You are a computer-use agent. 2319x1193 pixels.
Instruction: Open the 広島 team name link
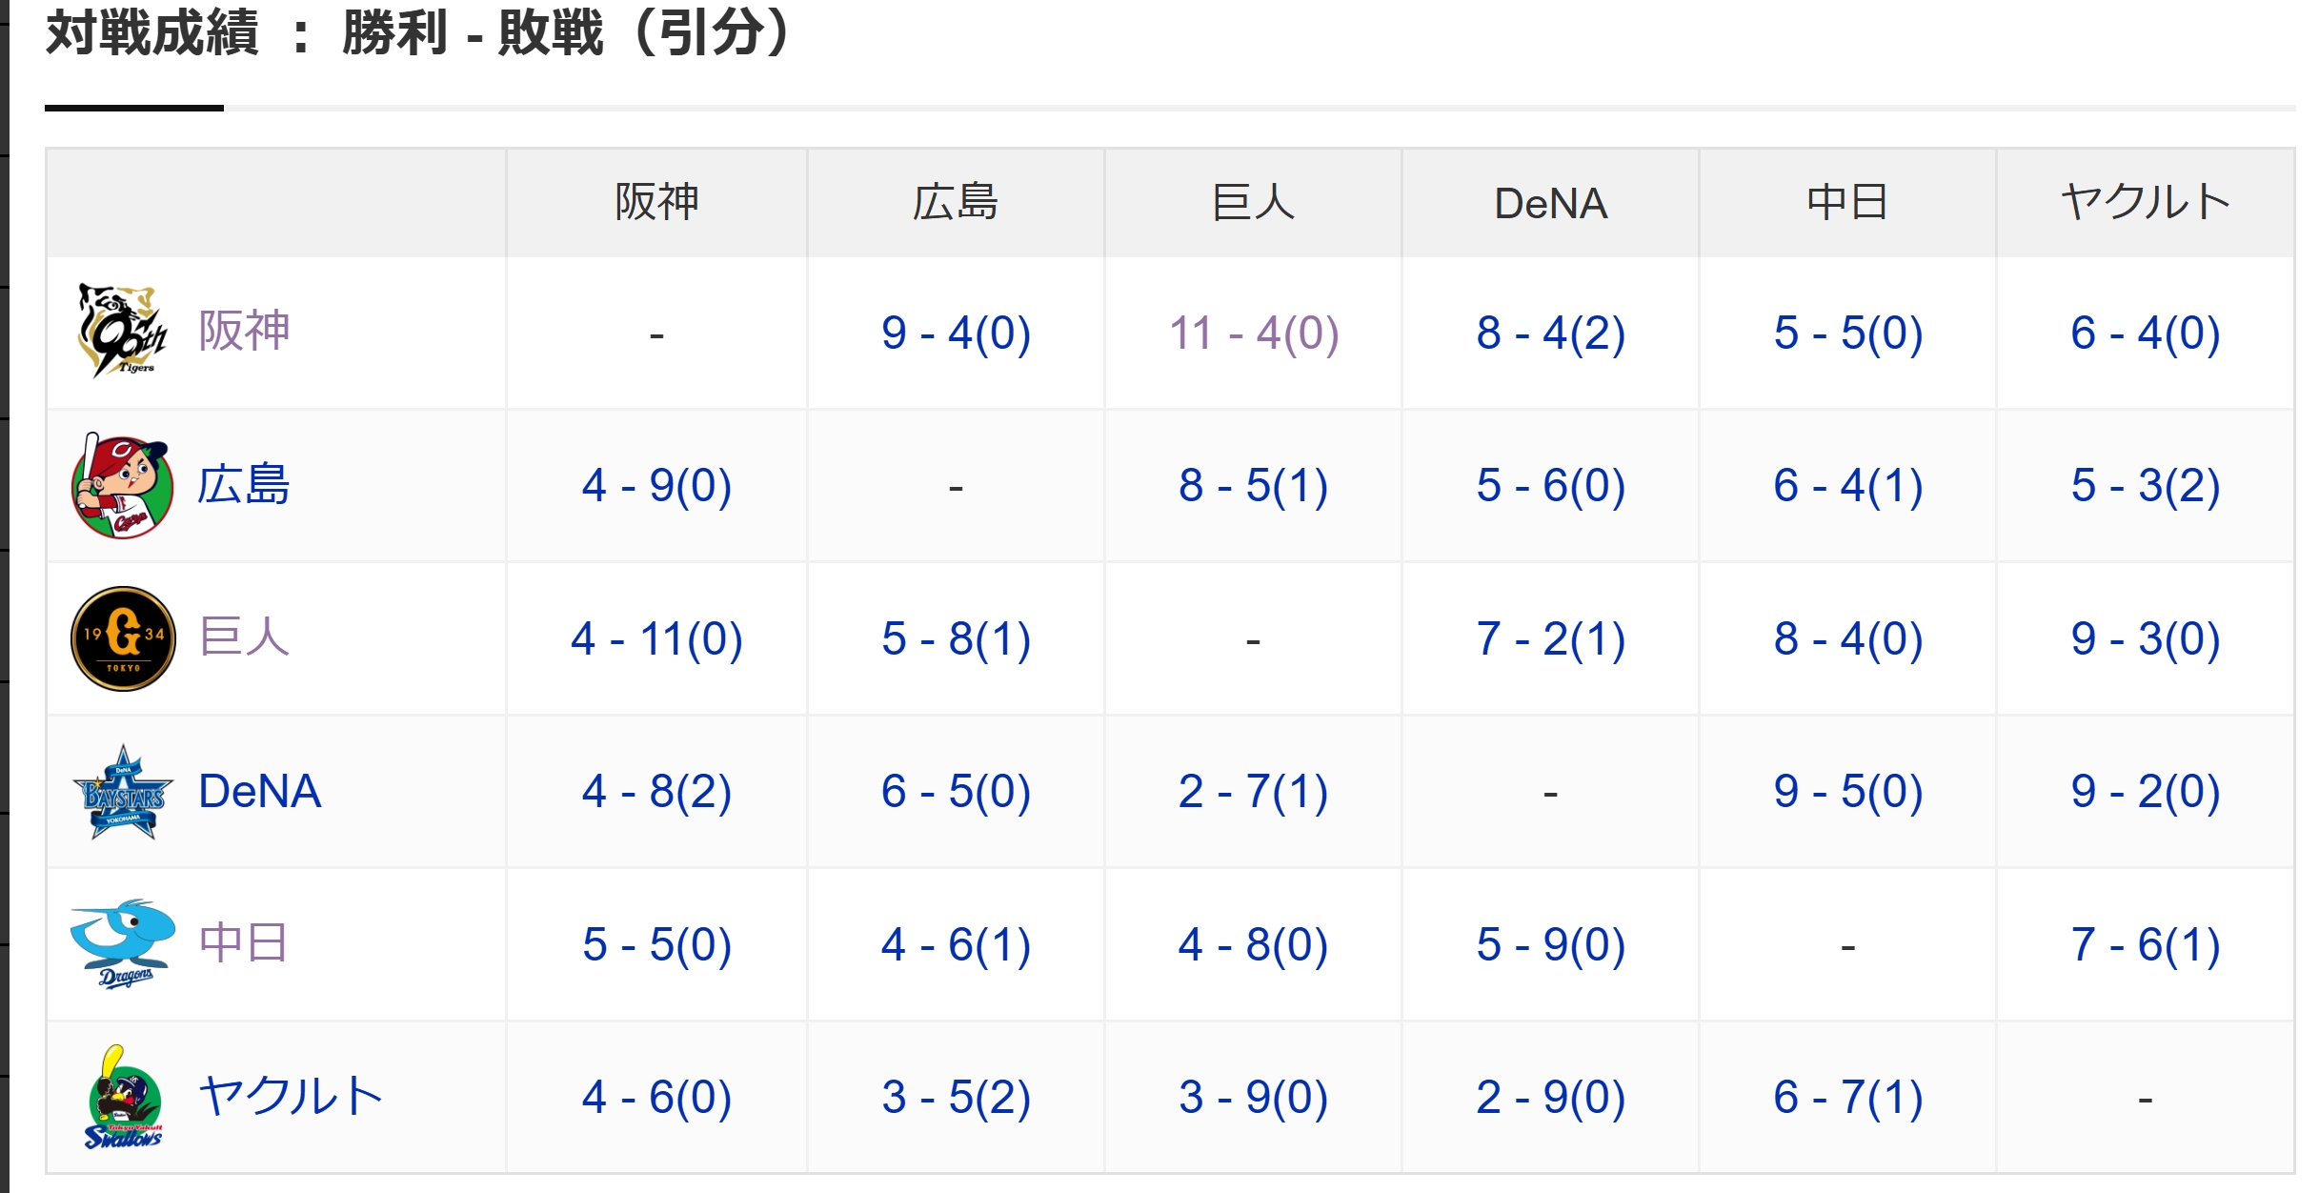(x=244, y=485)
